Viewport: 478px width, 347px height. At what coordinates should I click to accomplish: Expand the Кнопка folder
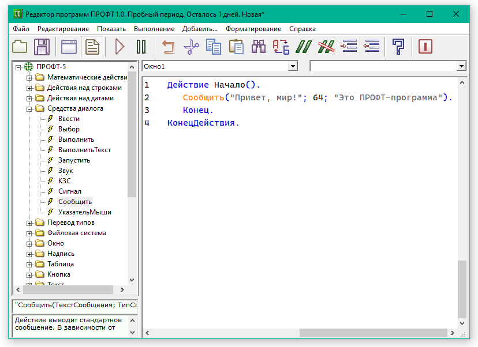29,275
